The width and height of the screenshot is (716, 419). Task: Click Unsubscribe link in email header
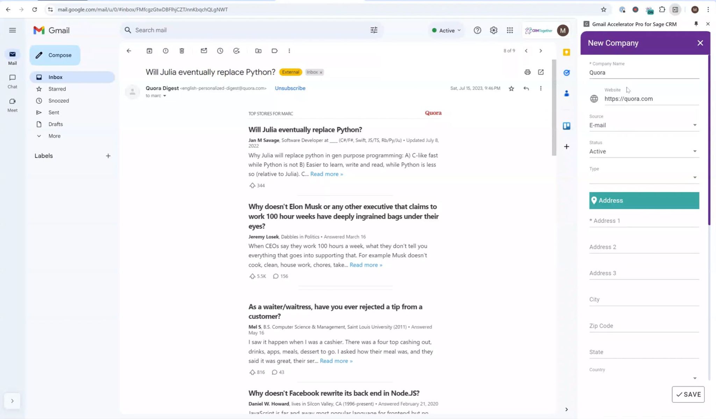pyautogui.click(x=290, y=88)
